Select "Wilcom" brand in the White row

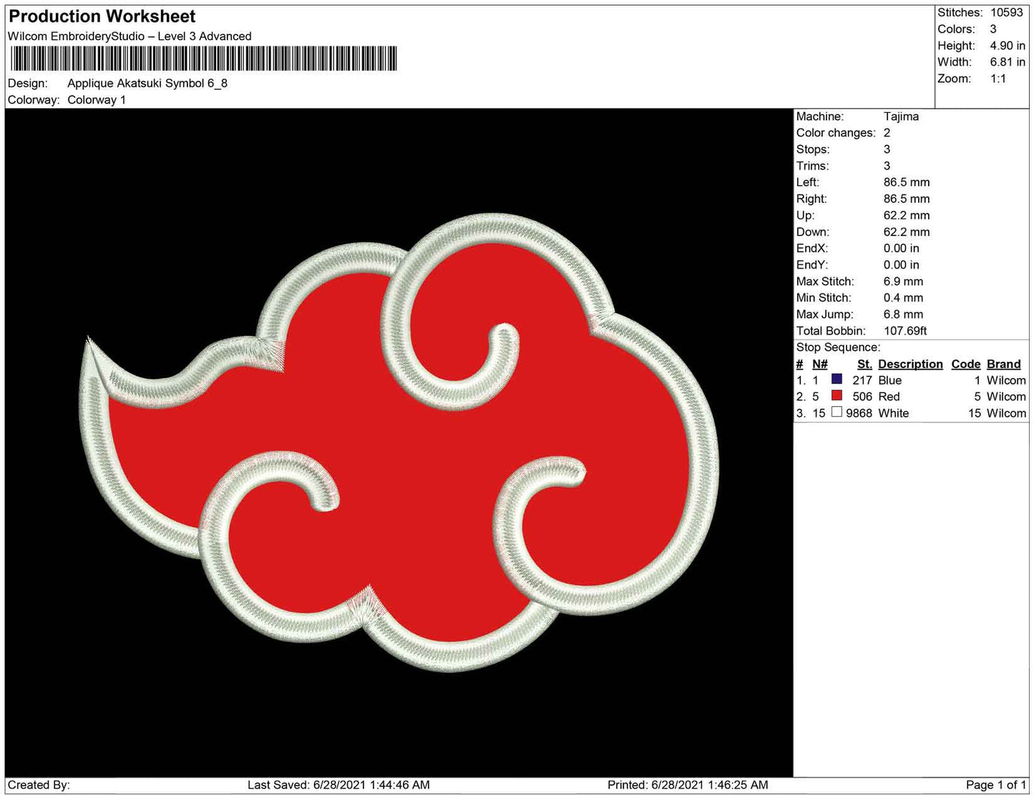[x=1006, y=413]
